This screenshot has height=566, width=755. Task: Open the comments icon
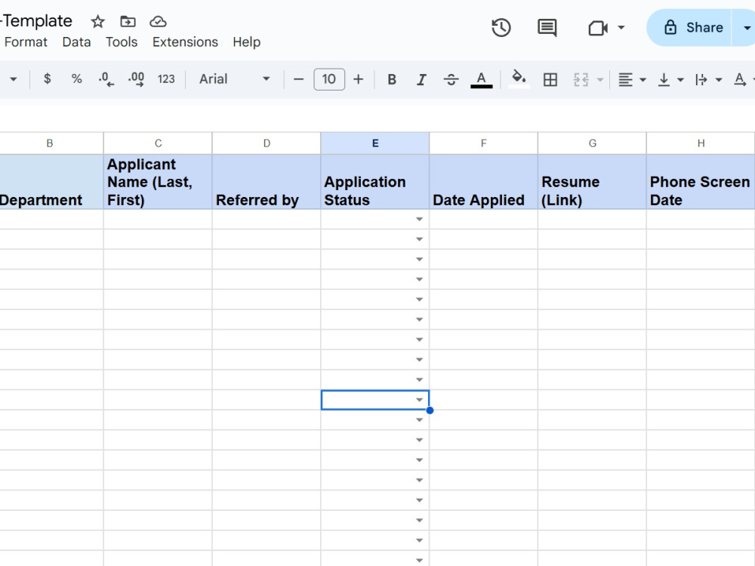(x=547, y=27)
